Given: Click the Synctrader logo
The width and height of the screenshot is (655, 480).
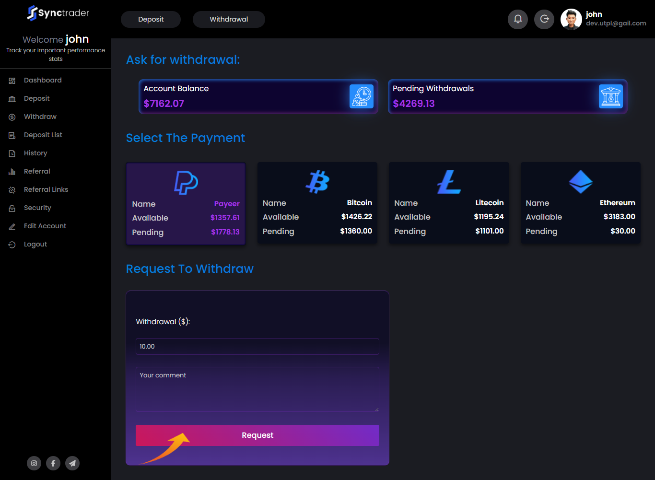Looking at the screenshot, I should pyautogui.click(x=58, y=13).
